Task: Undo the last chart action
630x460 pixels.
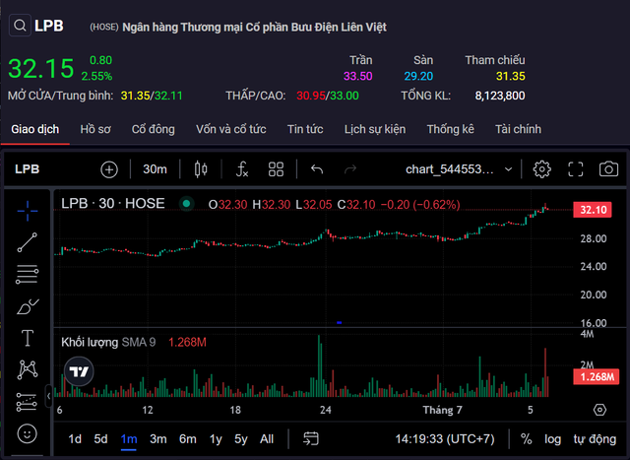Action: [x=317, y=169]
